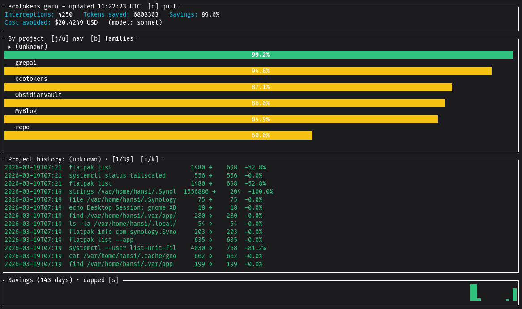The image size is (522, 309).
Task: Click the -81.2% savings value
Action: [x=255, y=248]
